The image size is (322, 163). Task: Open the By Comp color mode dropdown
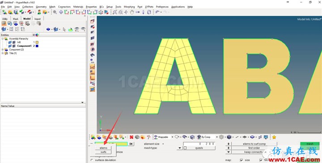point(216,137)
